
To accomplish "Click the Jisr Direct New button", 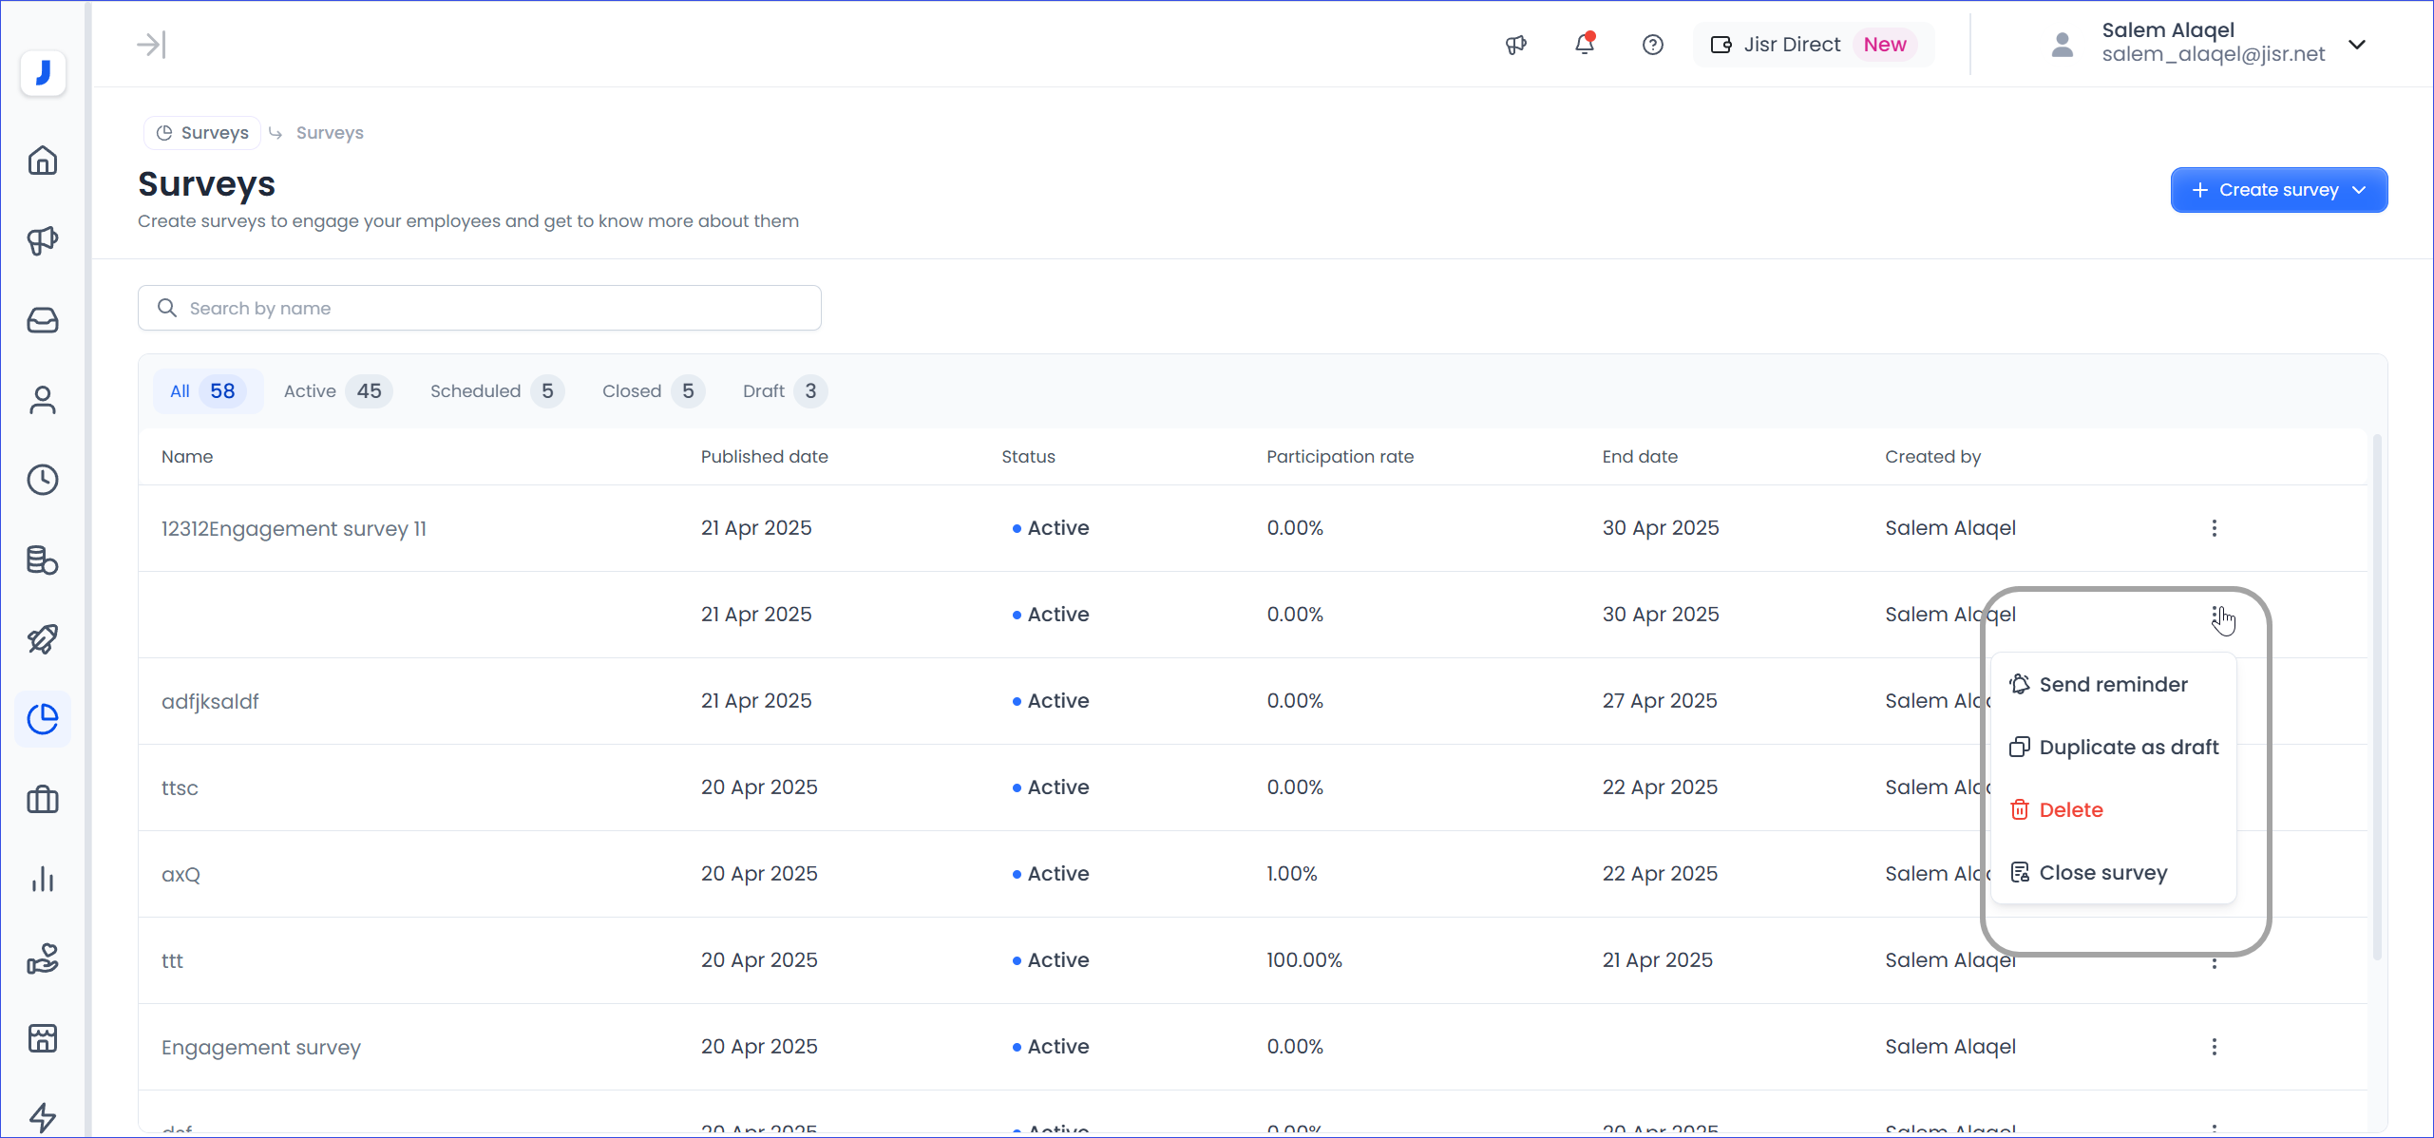I will point(1813,45).
